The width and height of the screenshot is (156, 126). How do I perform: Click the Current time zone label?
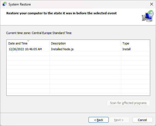click(39, 33)
